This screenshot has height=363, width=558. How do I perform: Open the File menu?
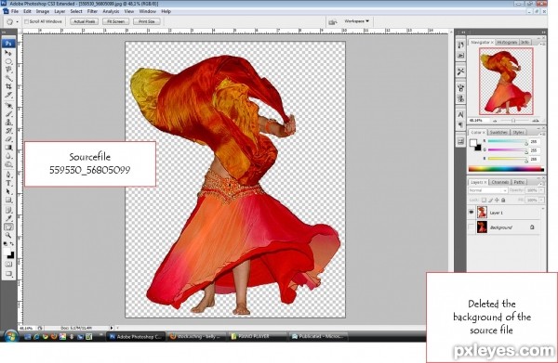(15, 11)
